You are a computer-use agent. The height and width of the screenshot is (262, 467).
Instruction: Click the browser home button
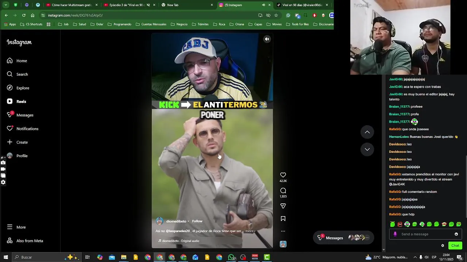pos(32,15)
